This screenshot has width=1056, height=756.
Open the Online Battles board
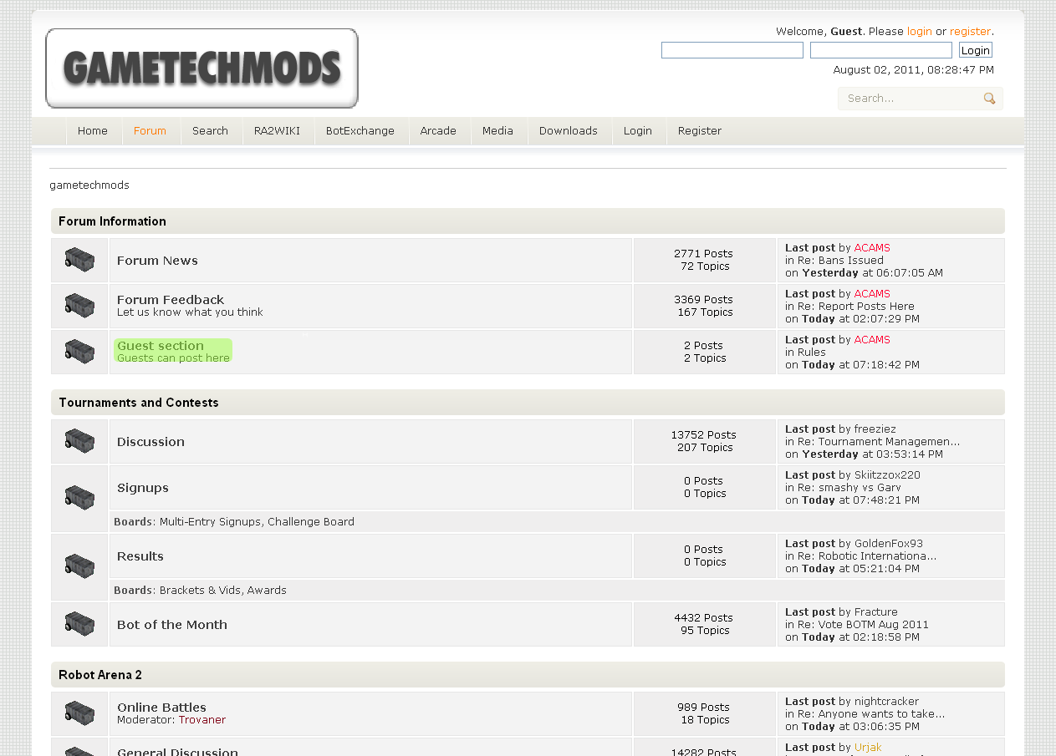[x=162, y=708]
